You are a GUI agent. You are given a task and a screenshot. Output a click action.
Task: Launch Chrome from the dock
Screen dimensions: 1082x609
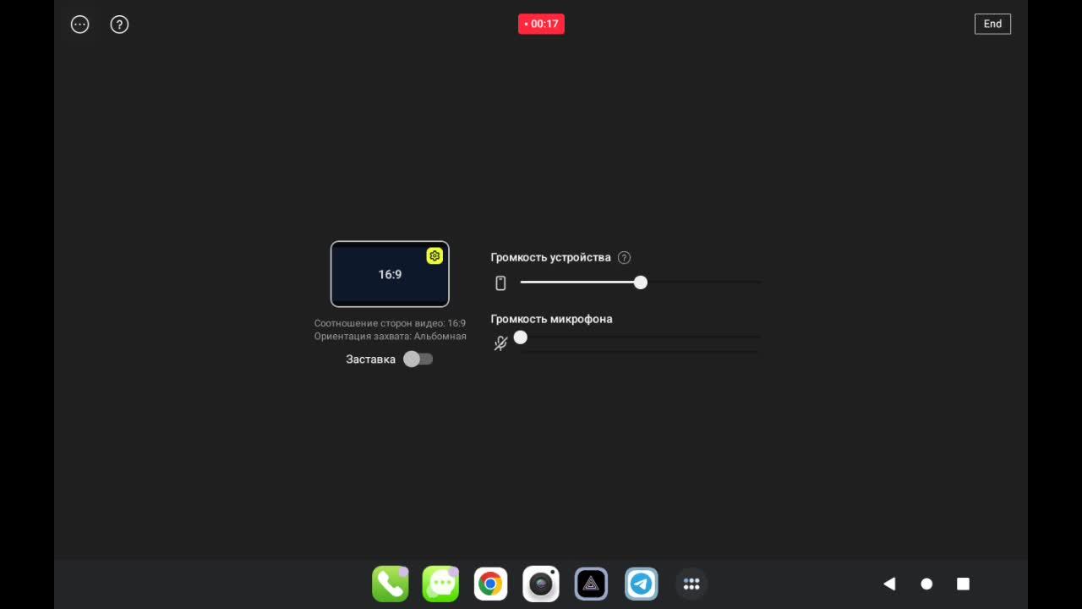pos(490,584)
